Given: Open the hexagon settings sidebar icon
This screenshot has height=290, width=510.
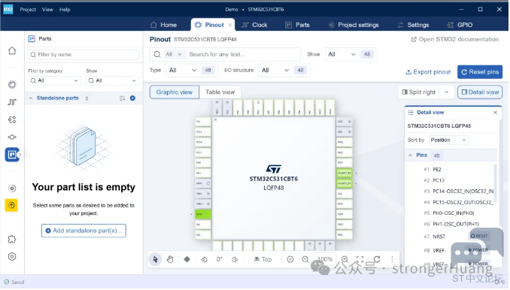Looking at the screenshot, I should (12, 257).
